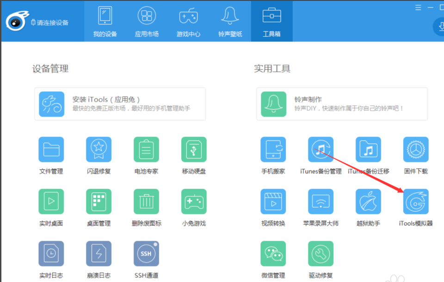This screenshot has height=282, width=444.
Task: Open the 文件管理 file manager tool
Action: 51,150
